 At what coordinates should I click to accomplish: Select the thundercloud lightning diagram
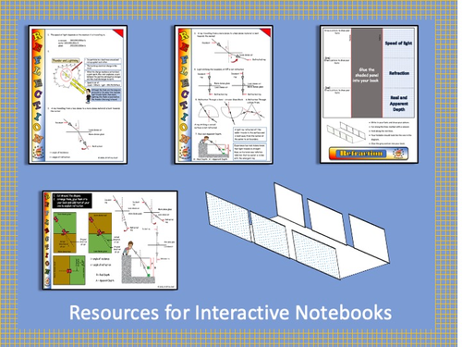(x=66, y=76)
